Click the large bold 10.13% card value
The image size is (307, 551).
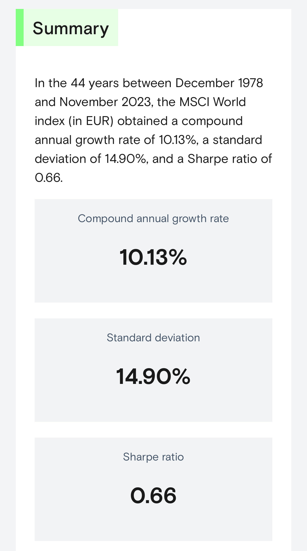click(x=153, y=257)
